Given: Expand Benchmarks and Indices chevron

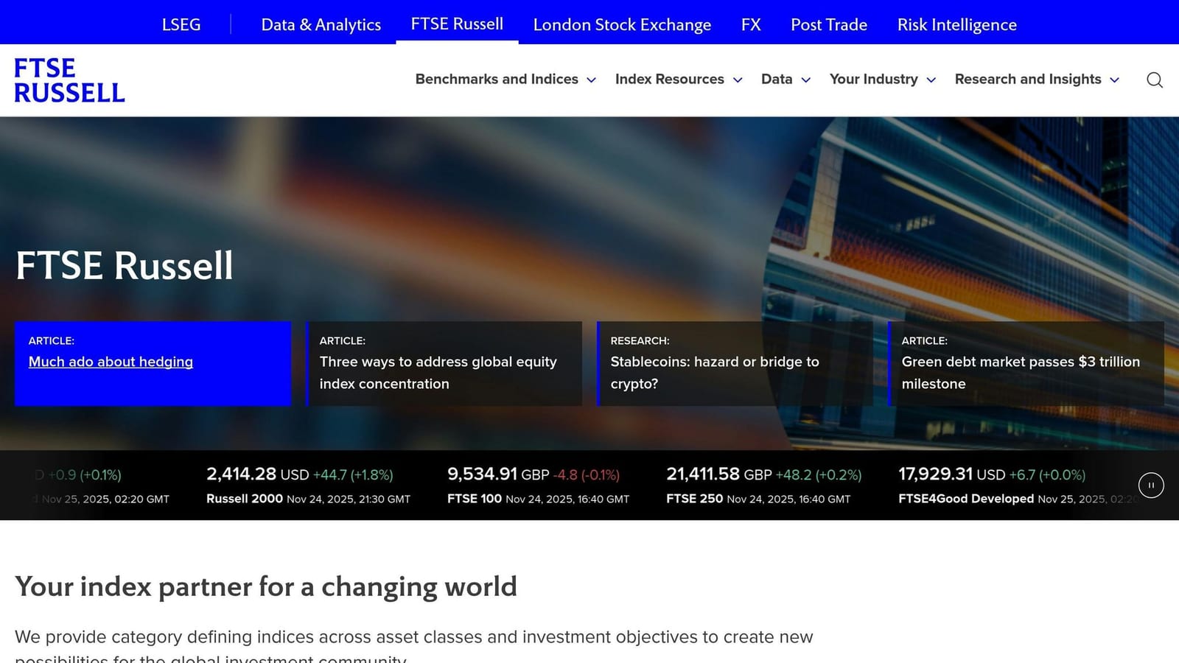Looking at the screenshot, I should point(591,80).
